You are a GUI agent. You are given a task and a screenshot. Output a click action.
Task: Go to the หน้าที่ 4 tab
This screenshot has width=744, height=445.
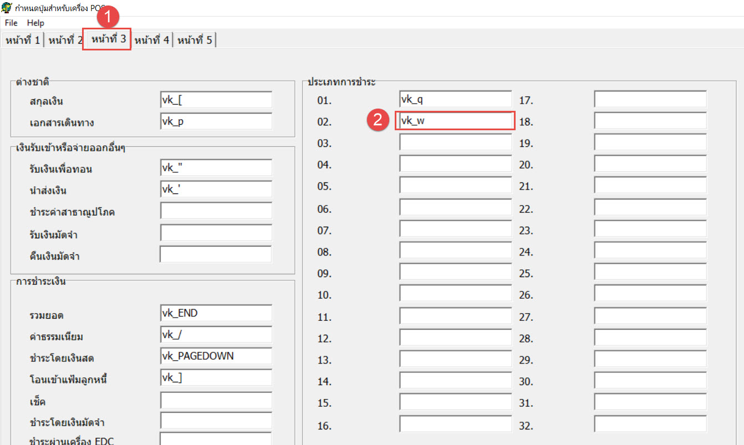point(151,40)
